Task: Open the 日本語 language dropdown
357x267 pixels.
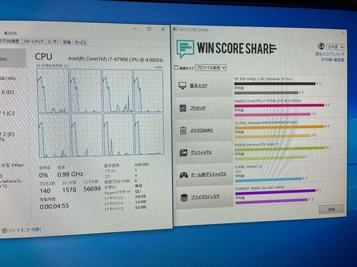Action: pos(335,47)
